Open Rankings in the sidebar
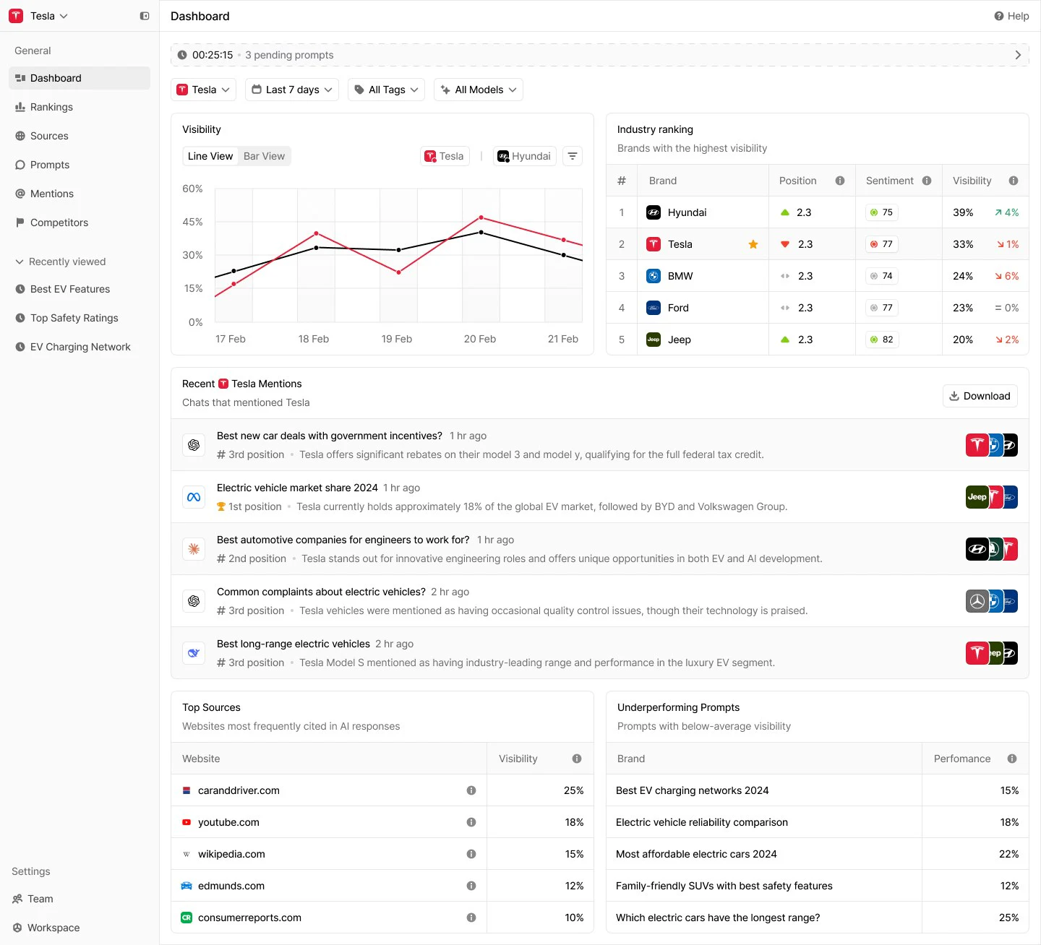1041x945 pixels. [x=80, y=107]
